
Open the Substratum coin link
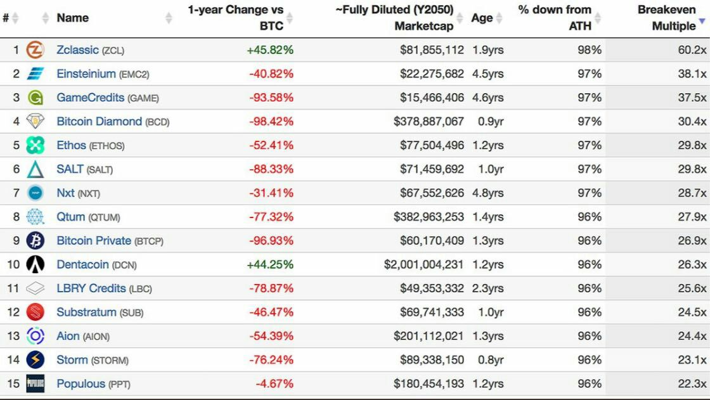86,312
